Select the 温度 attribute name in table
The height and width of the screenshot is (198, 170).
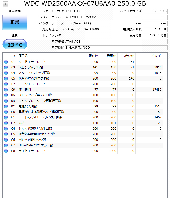click(x=22, y=123)
